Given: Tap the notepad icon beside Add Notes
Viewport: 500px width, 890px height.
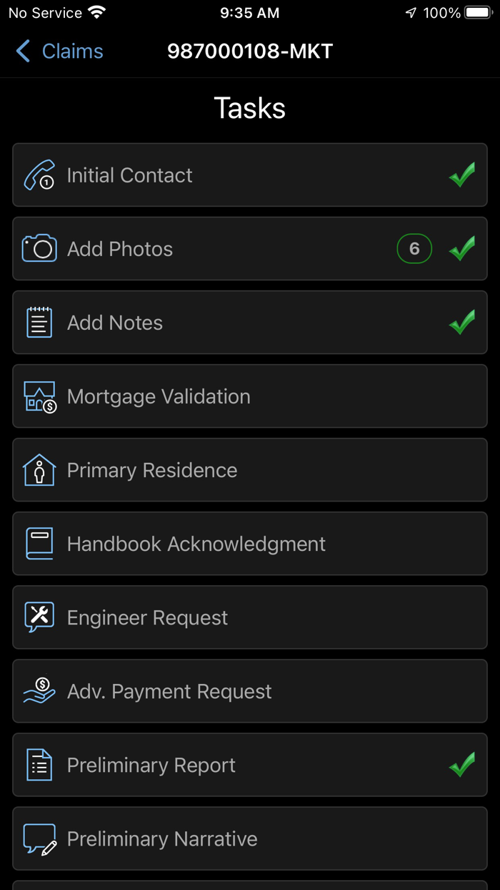Looking at the screenshot, I should (x=40, y=322).
